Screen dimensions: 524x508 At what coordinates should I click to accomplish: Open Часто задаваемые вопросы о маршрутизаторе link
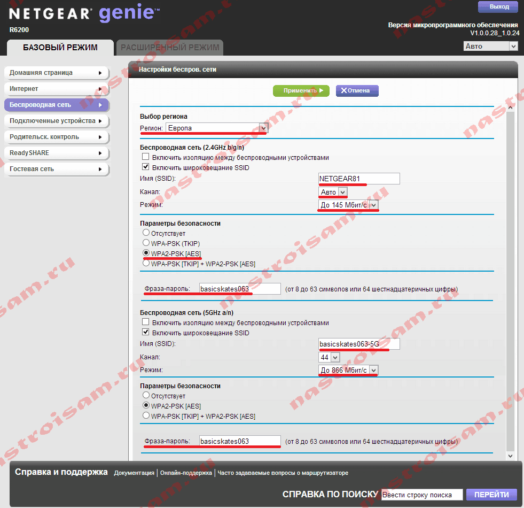pyautogui.click(x=283, y=473)
